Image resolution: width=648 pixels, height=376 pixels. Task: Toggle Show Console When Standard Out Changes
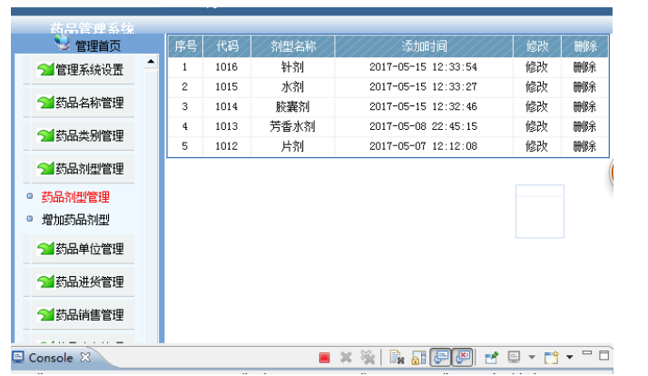(x=440, y=358)
